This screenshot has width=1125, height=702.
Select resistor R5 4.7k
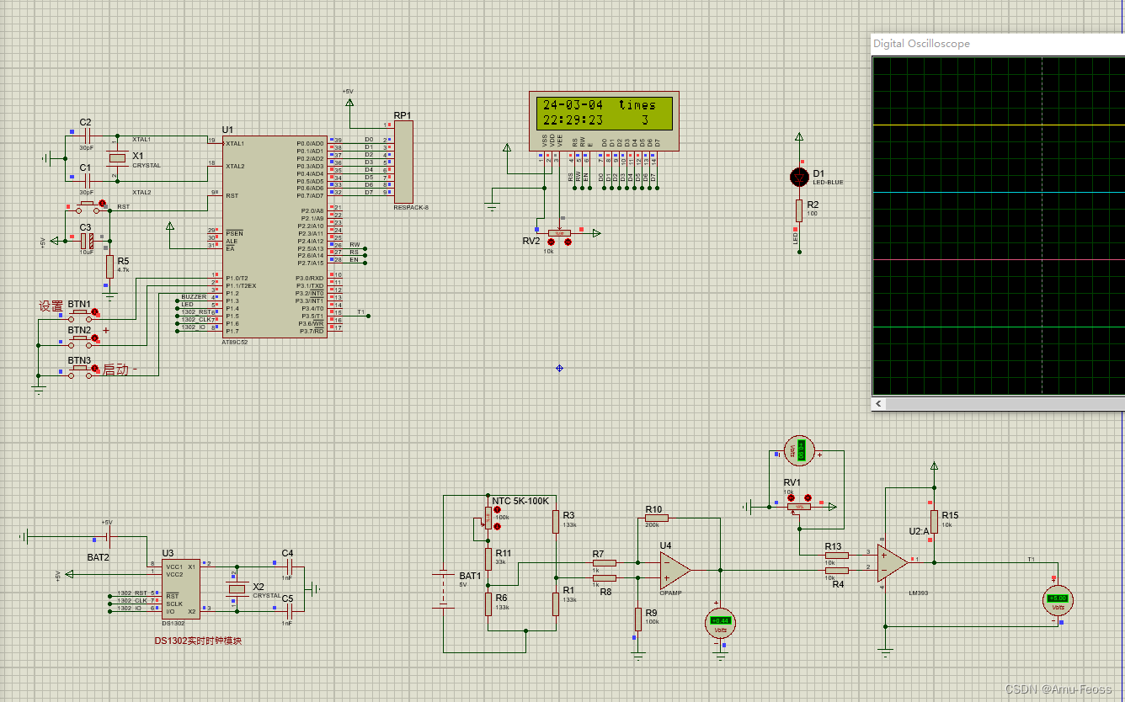pyautogui.click(x=109, y=267)
